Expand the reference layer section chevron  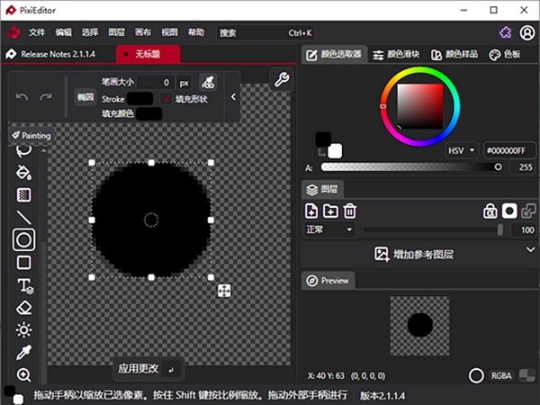pyautogui.click(x=530, y=249)
